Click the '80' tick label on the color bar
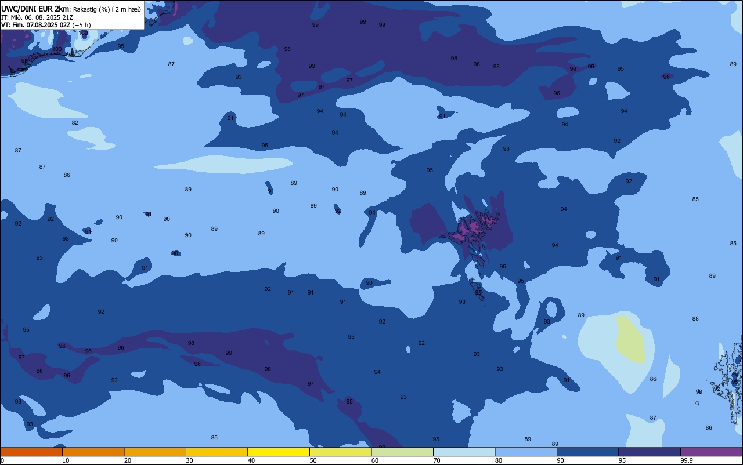743x465 pixels. [x=499, y=460]
